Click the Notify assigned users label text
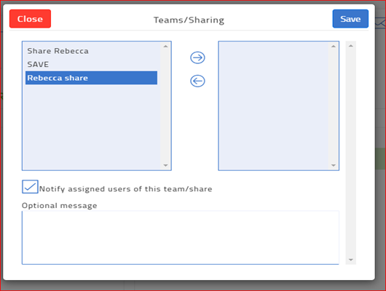Image resolution: width=386 pixels, height=291 pixels. pos(125,189)
